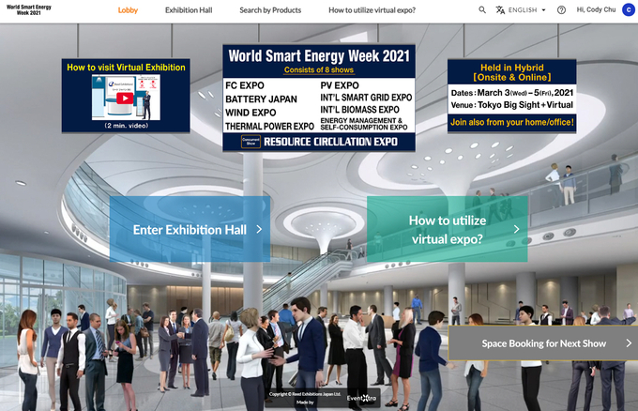Select the Lobby menu item
This screenshot has height=411, width=638.
pos(128,10)
